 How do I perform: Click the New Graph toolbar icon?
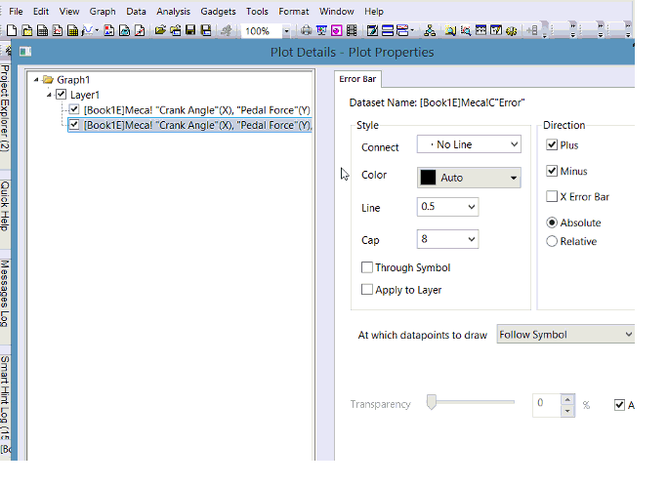point(58,30)
